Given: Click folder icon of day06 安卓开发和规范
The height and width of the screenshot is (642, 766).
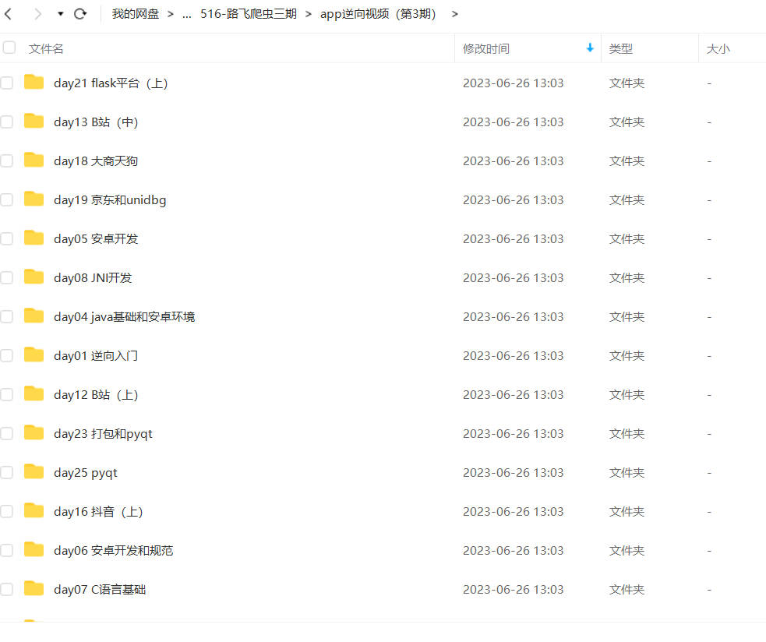Looking at the screenshot, I should click(34, 549).
